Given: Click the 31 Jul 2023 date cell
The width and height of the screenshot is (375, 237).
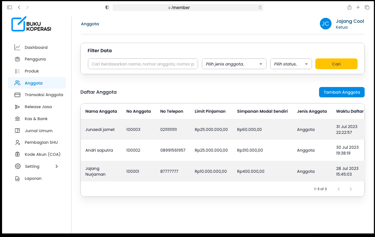Looking at the screenshot, I should 347,130.
